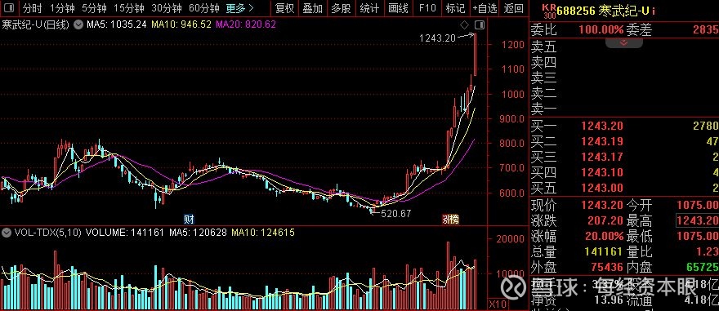This screenshot has width=719, height=311.
Task: Click the MA20: 820.62 indicator value
Action: pos(246,24)
